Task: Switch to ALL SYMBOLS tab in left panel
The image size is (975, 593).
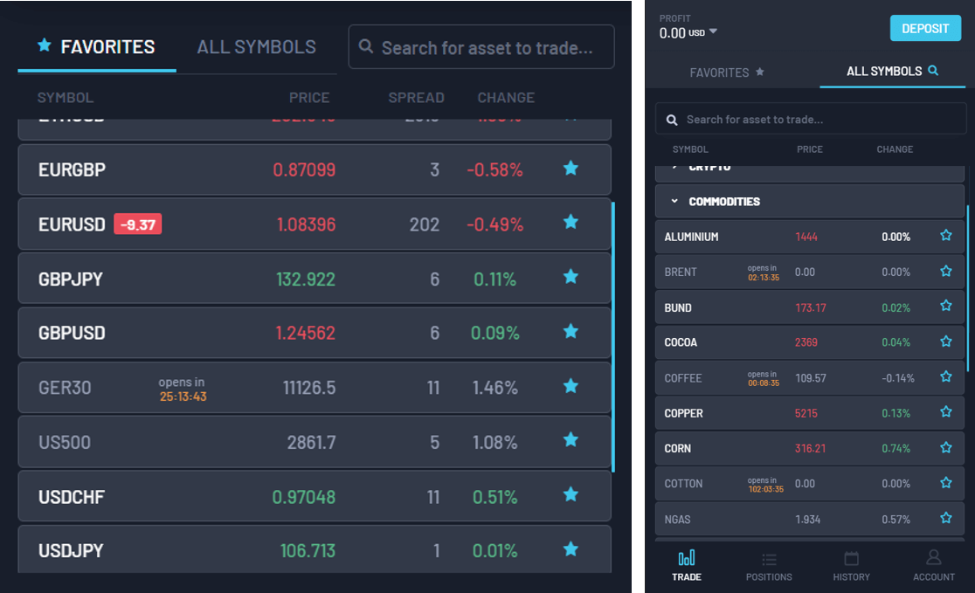Action: [256, 47]
